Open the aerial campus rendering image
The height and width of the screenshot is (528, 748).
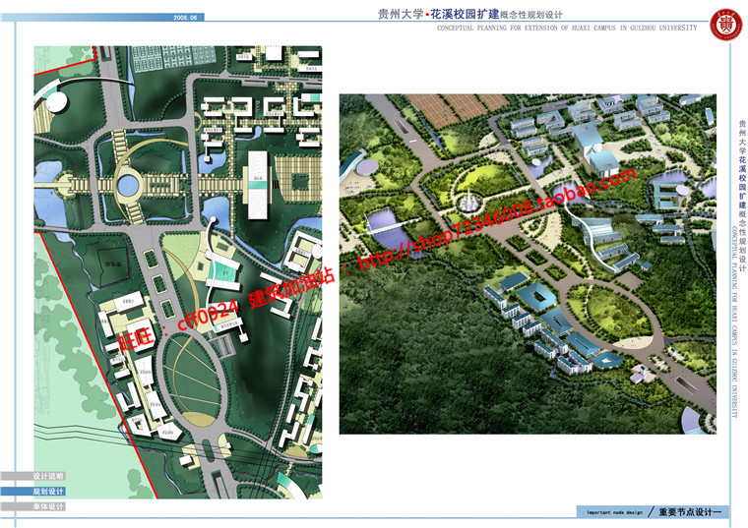[528, 264]
